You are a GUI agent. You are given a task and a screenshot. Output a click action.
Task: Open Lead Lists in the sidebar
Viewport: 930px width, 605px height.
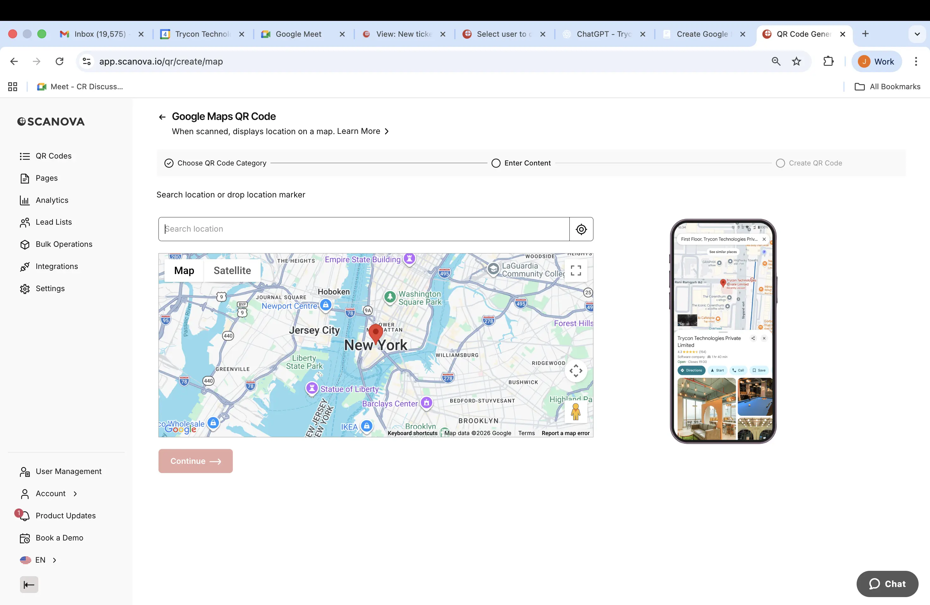pyautogui.click(x=46, y=222)
